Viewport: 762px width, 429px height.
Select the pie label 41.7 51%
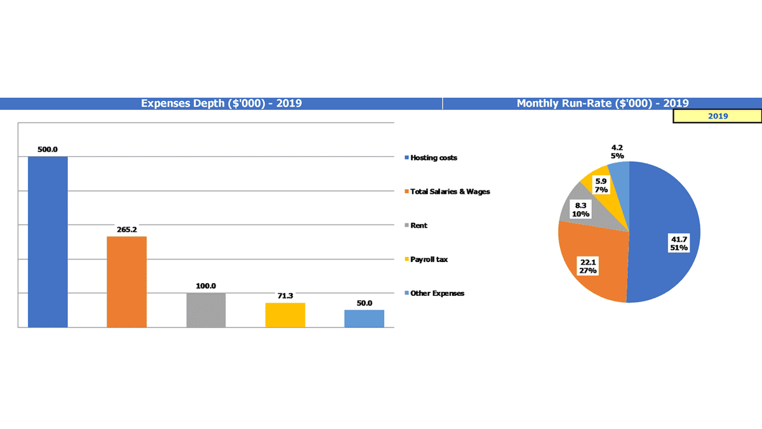(679, 243)
